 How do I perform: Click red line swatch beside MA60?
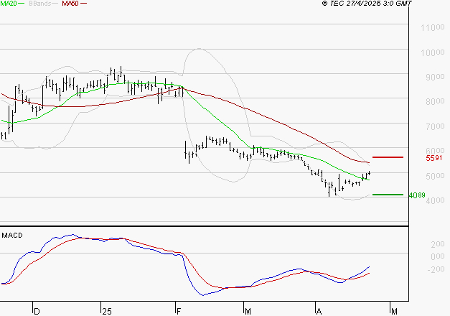84,4
